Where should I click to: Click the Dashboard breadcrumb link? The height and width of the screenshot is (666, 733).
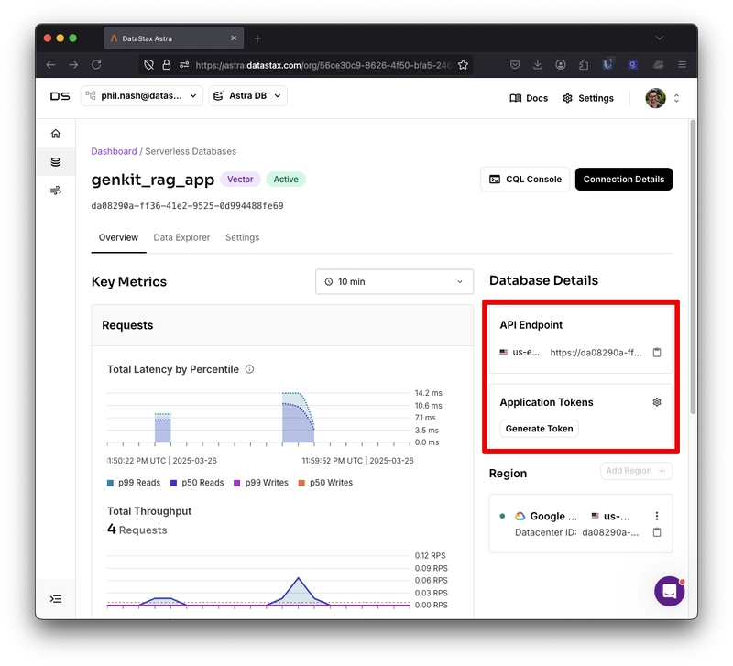[x=114, y=151]
